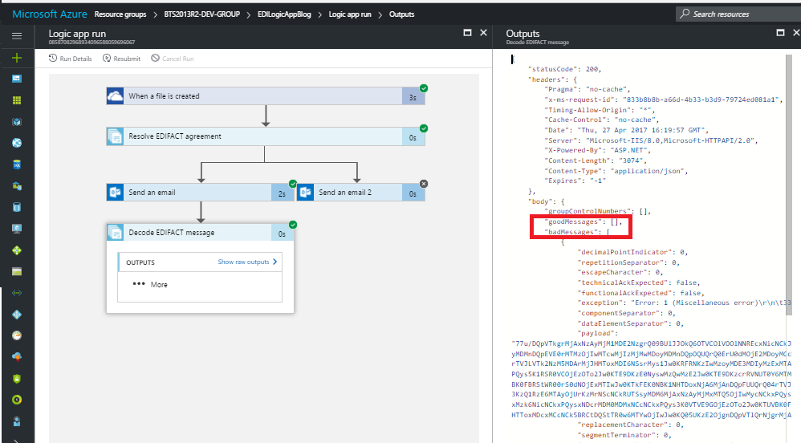Go to BTS2013R2-DEV-GROUP breadcrumb
The width and height of the screenshot is (801, 443).
point(201,14)
